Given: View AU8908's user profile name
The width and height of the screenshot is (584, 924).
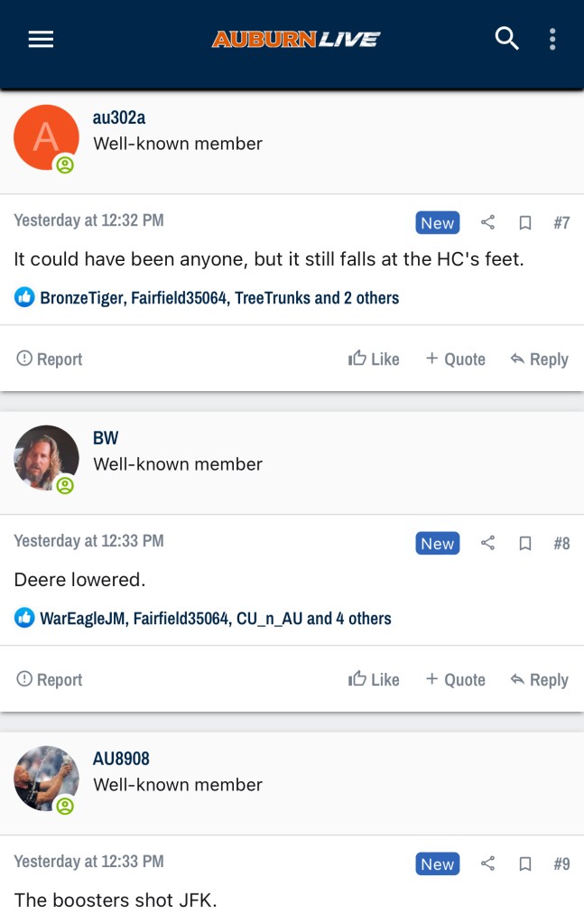Looking at the screenshot, I should coord(121,759).
